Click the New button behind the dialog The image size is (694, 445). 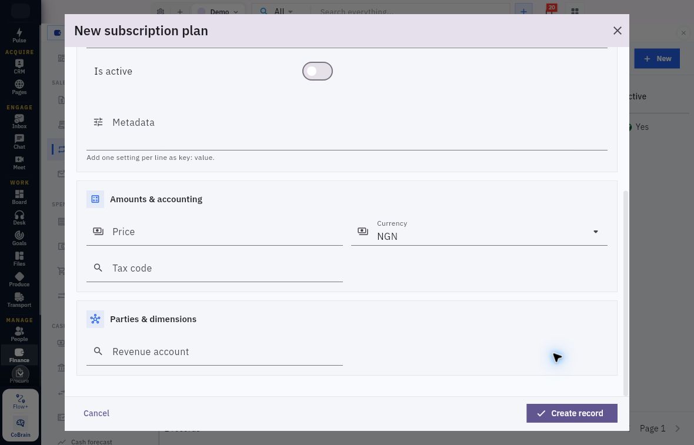click(657, 58)
